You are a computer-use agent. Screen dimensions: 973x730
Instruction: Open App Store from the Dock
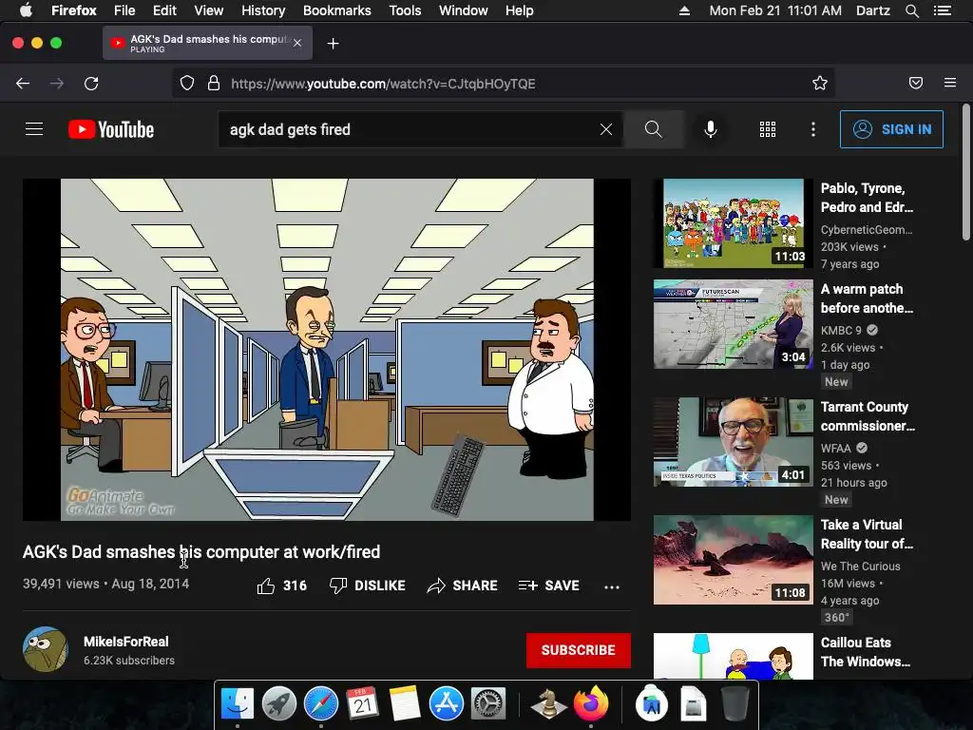pyautogui.click(x=447, y=704)
